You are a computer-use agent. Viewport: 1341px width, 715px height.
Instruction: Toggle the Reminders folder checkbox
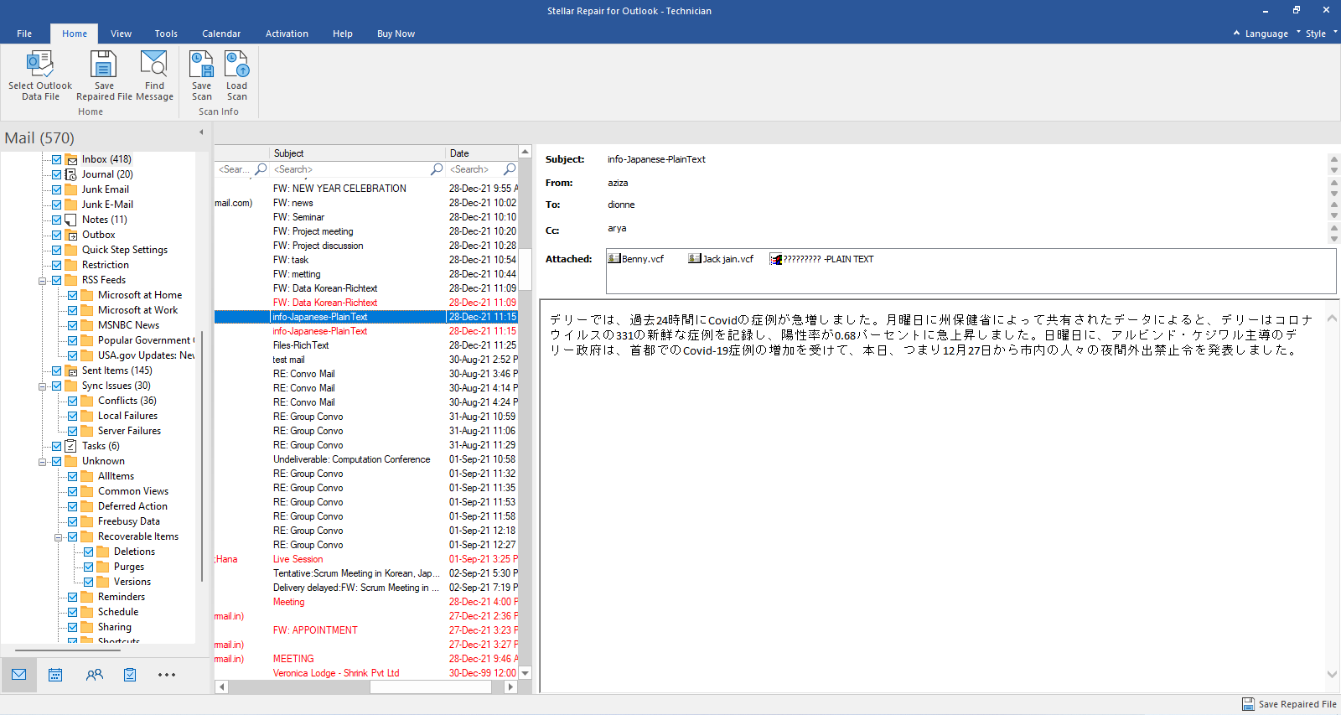73,597
